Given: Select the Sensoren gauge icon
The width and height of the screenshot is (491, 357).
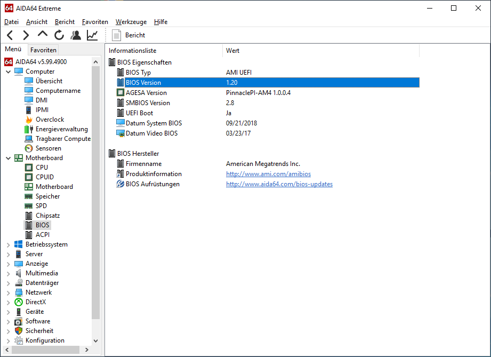Looking at the screenshot, I should click(29, 148).
